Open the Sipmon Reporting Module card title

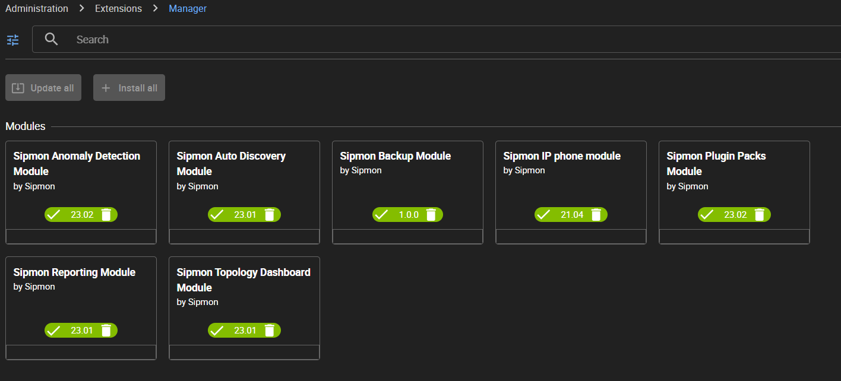(74, 272)
